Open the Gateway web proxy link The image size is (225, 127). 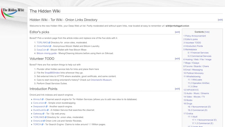[38, 114]
